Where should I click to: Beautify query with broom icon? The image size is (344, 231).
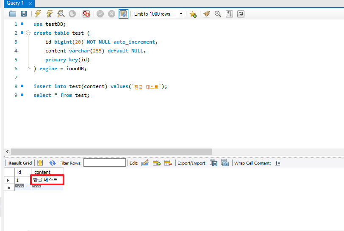(x=206, y=14)
